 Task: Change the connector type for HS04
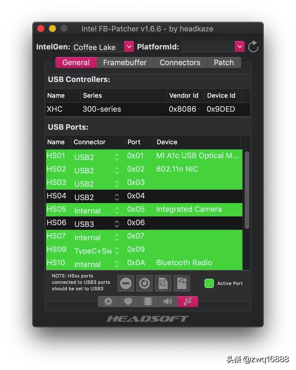coord(117,197)
